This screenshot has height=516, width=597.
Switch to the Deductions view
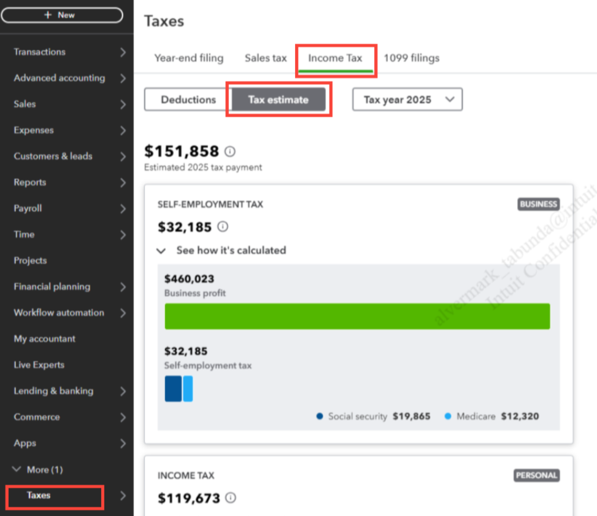click(188, 100)
